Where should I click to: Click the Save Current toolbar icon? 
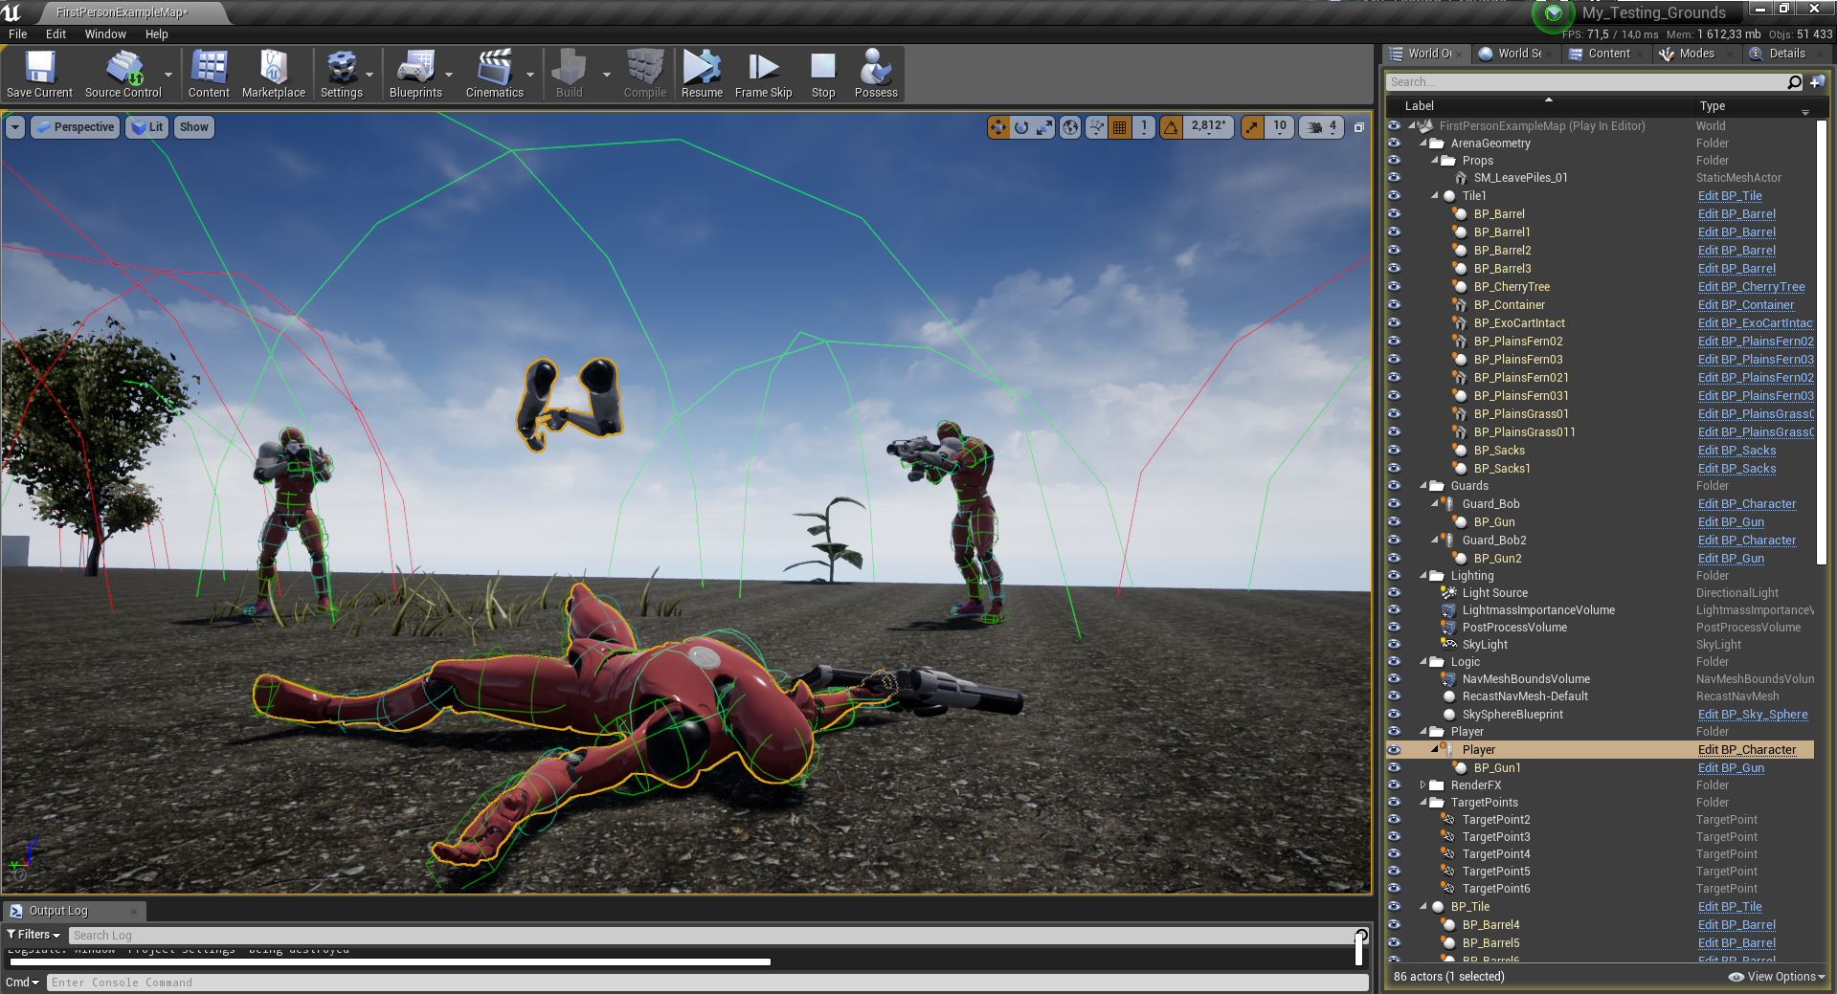click(x=39, y=74)
